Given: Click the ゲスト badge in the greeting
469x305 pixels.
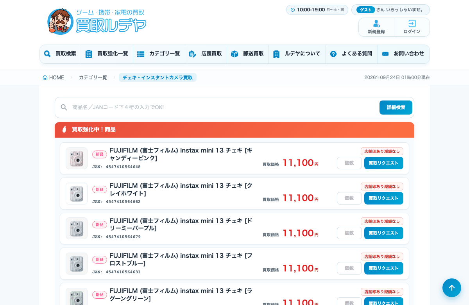Looking at the screenshot, I should point(365,10).
